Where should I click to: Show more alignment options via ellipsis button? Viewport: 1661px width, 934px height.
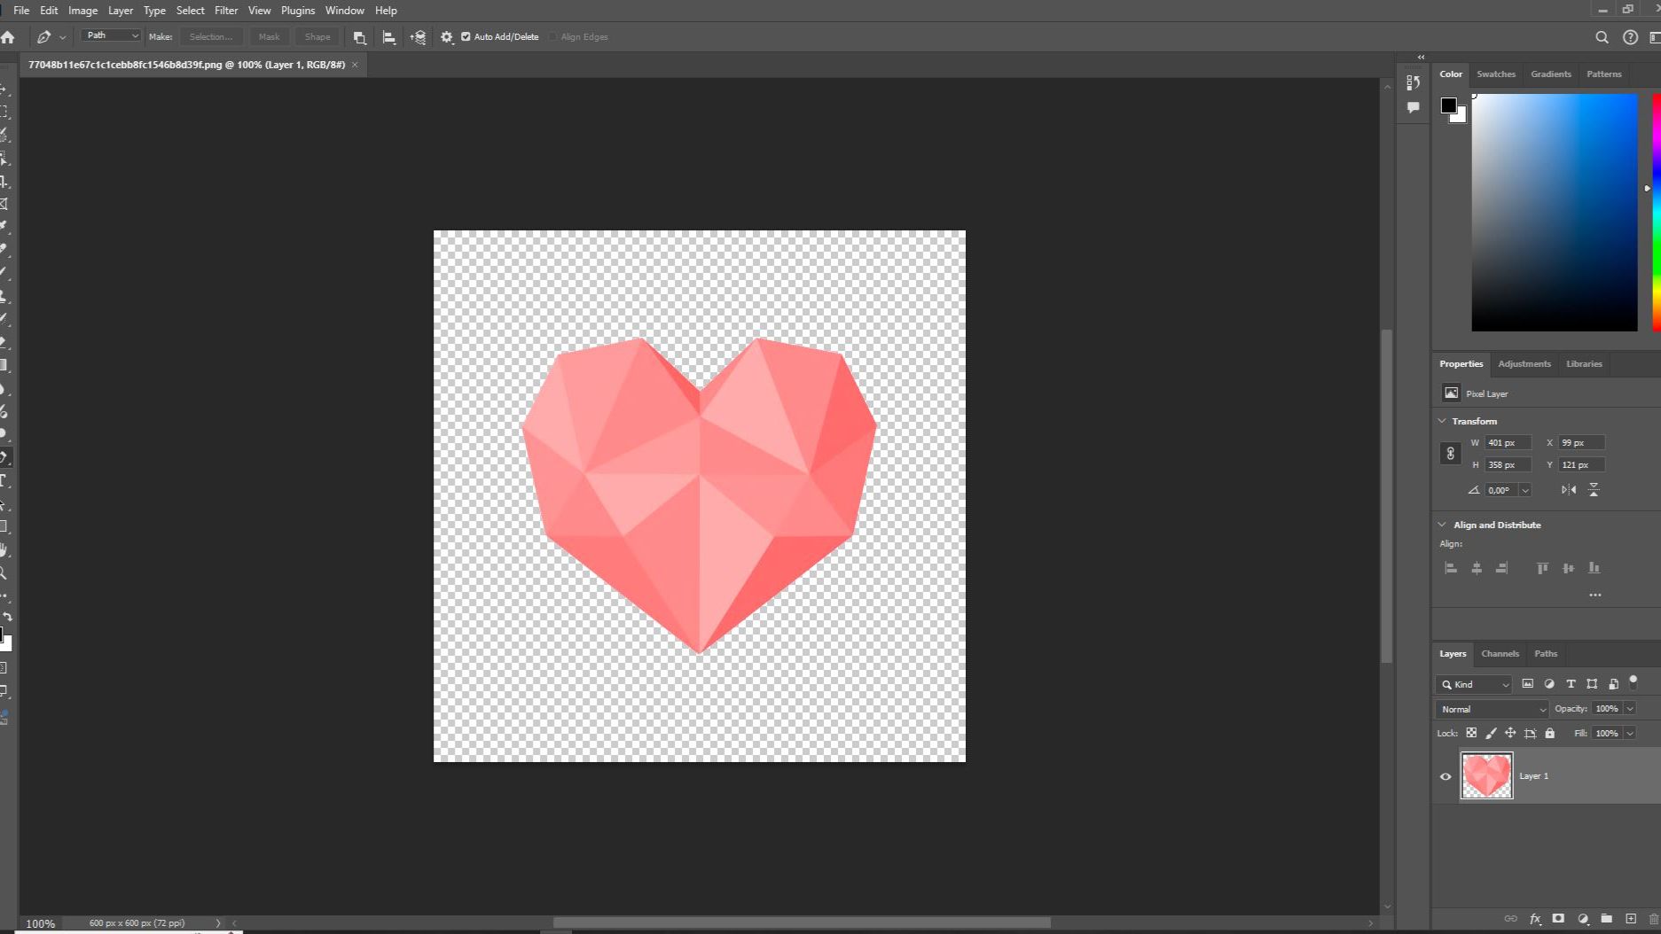point(1595,595)
